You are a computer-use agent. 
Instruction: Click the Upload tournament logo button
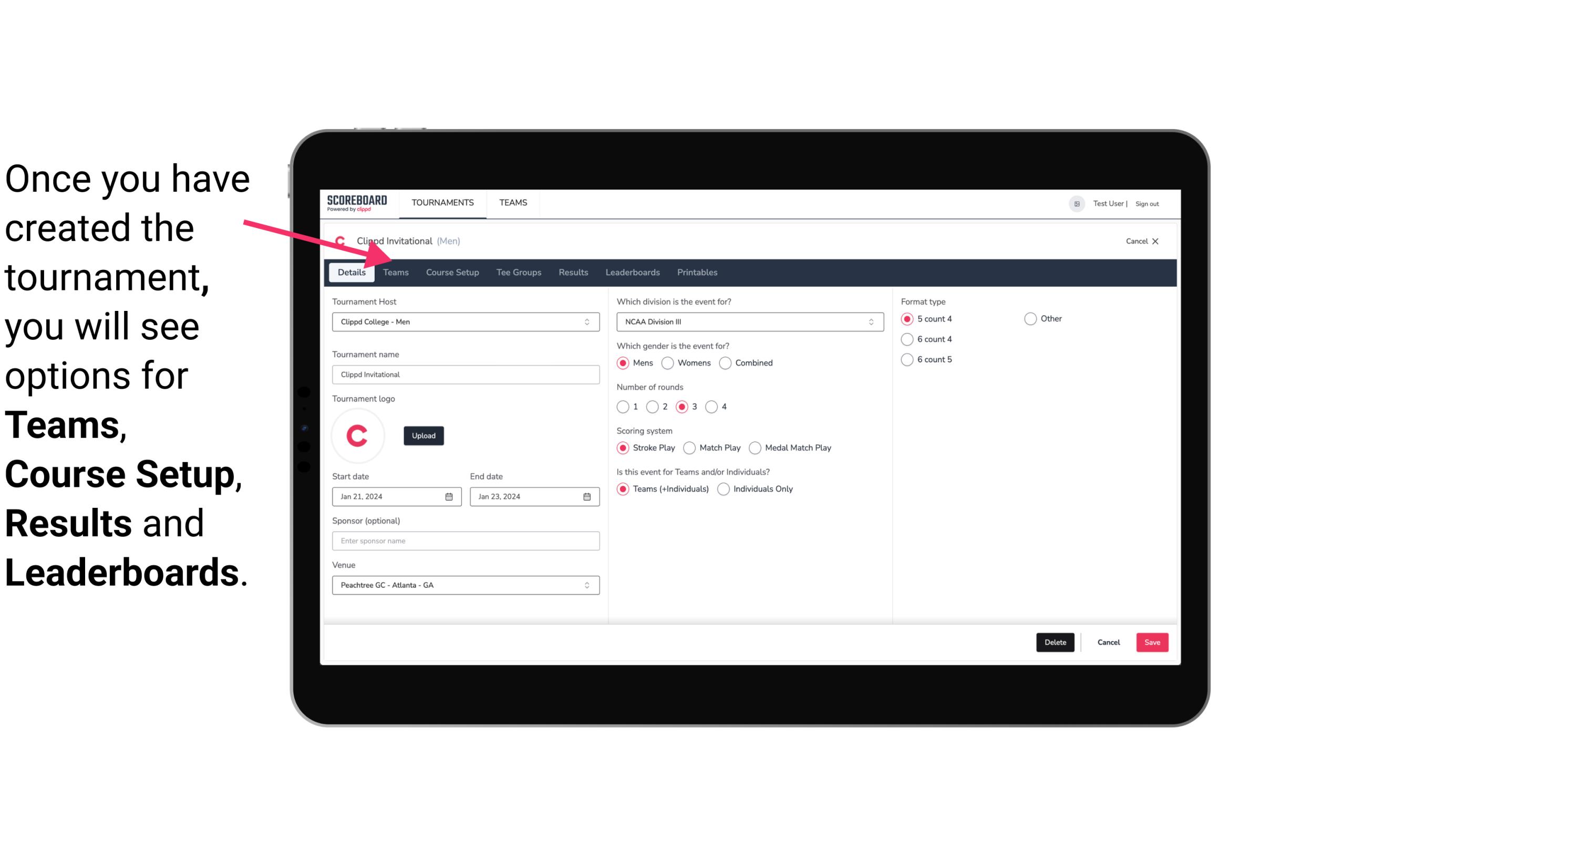[x=424, y=435]
